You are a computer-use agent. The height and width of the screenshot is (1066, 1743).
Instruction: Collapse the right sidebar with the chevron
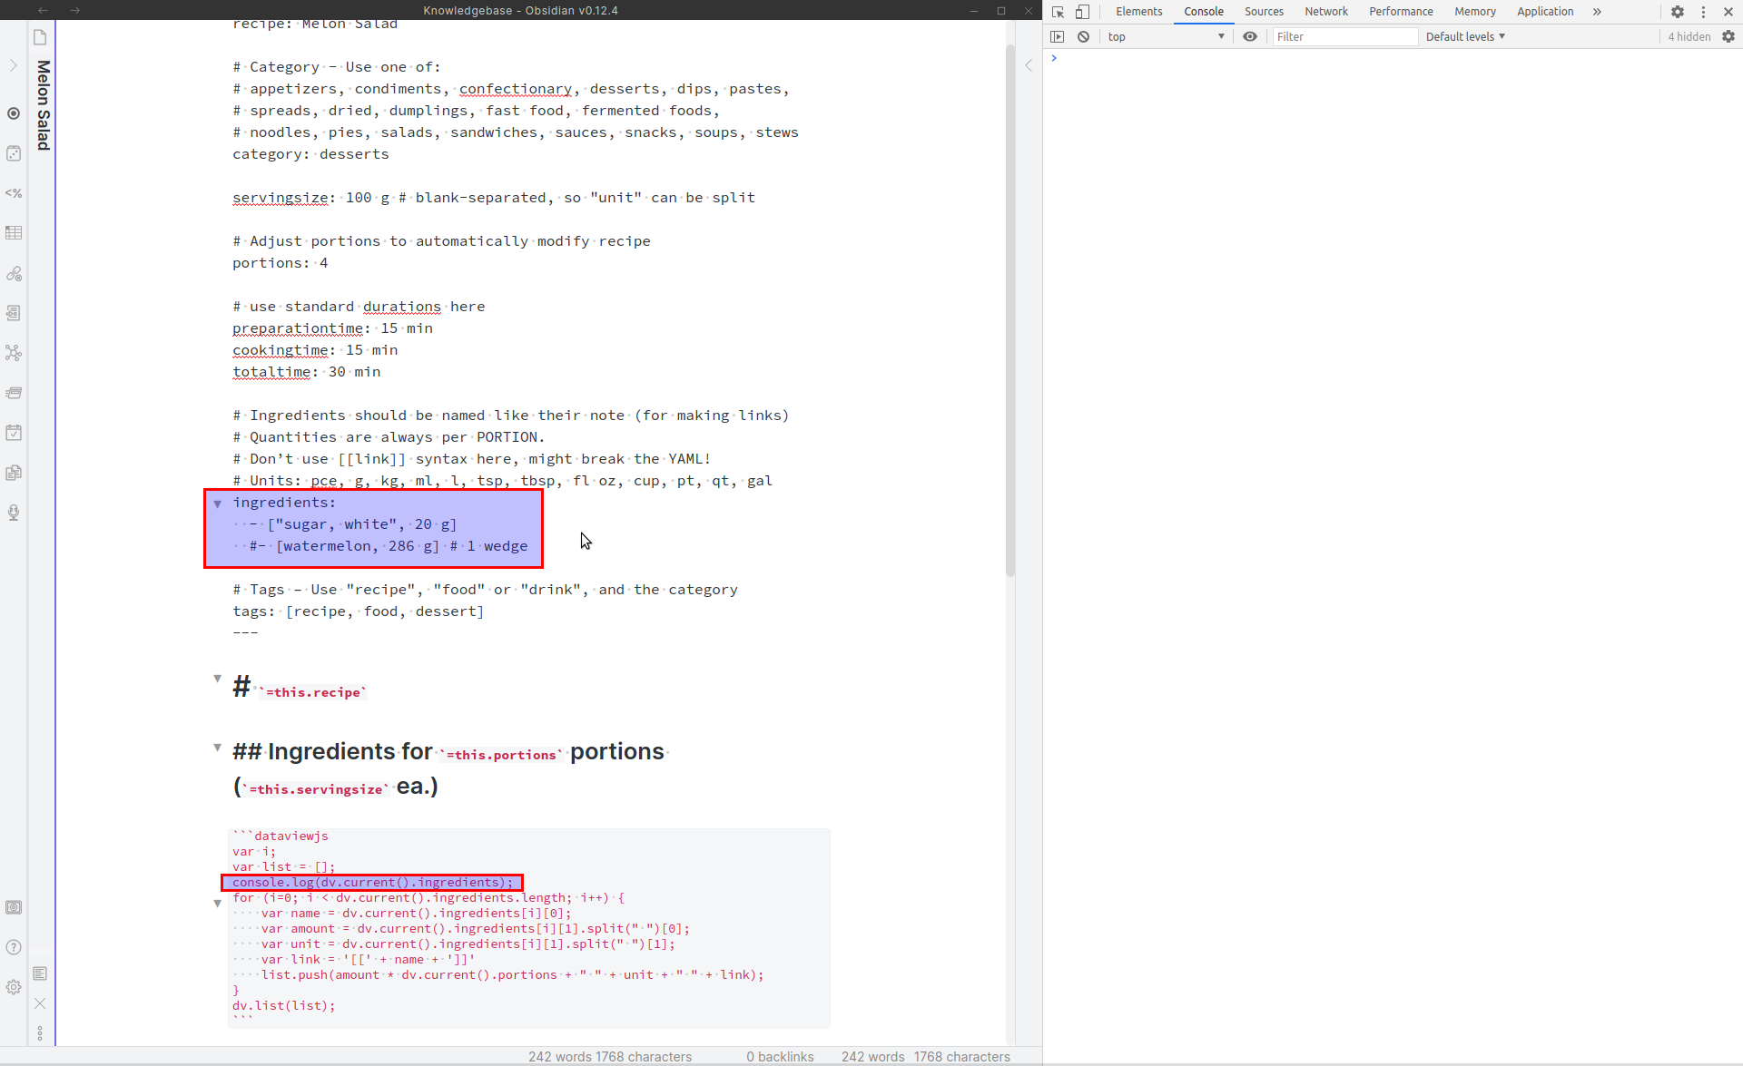tap(1029, 65)
